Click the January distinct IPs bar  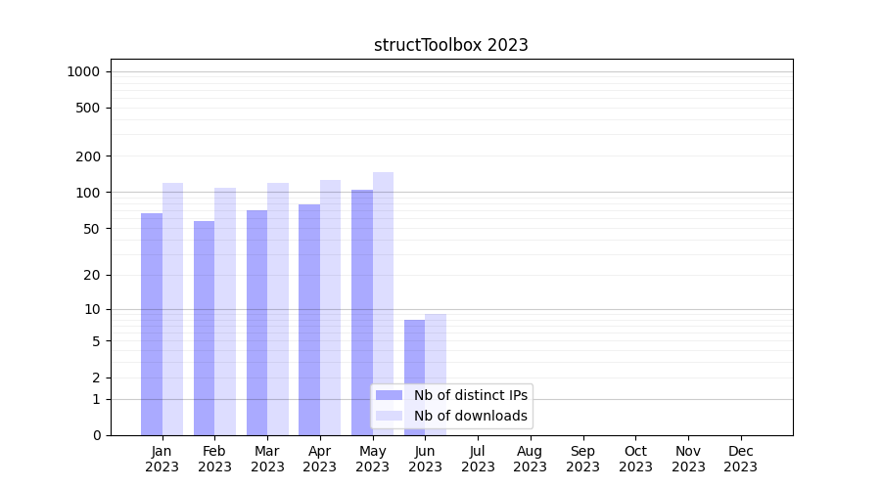pos(152,323)
